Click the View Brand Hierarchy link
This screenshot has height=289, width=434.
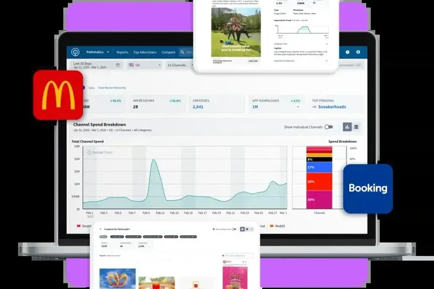click(112, 88)
